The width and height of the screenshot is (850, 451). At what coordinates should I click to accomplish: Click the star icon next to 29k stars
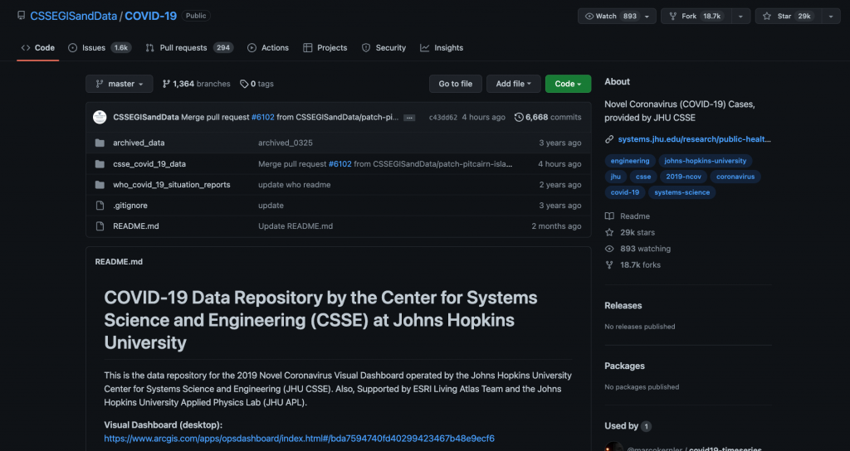point(609,232)
